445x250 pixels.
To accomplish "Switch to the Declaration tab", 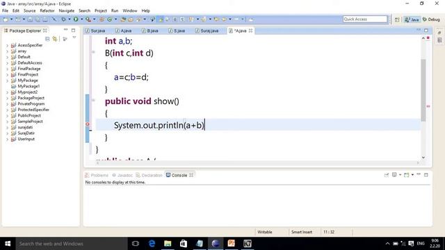I will point(149,175).
